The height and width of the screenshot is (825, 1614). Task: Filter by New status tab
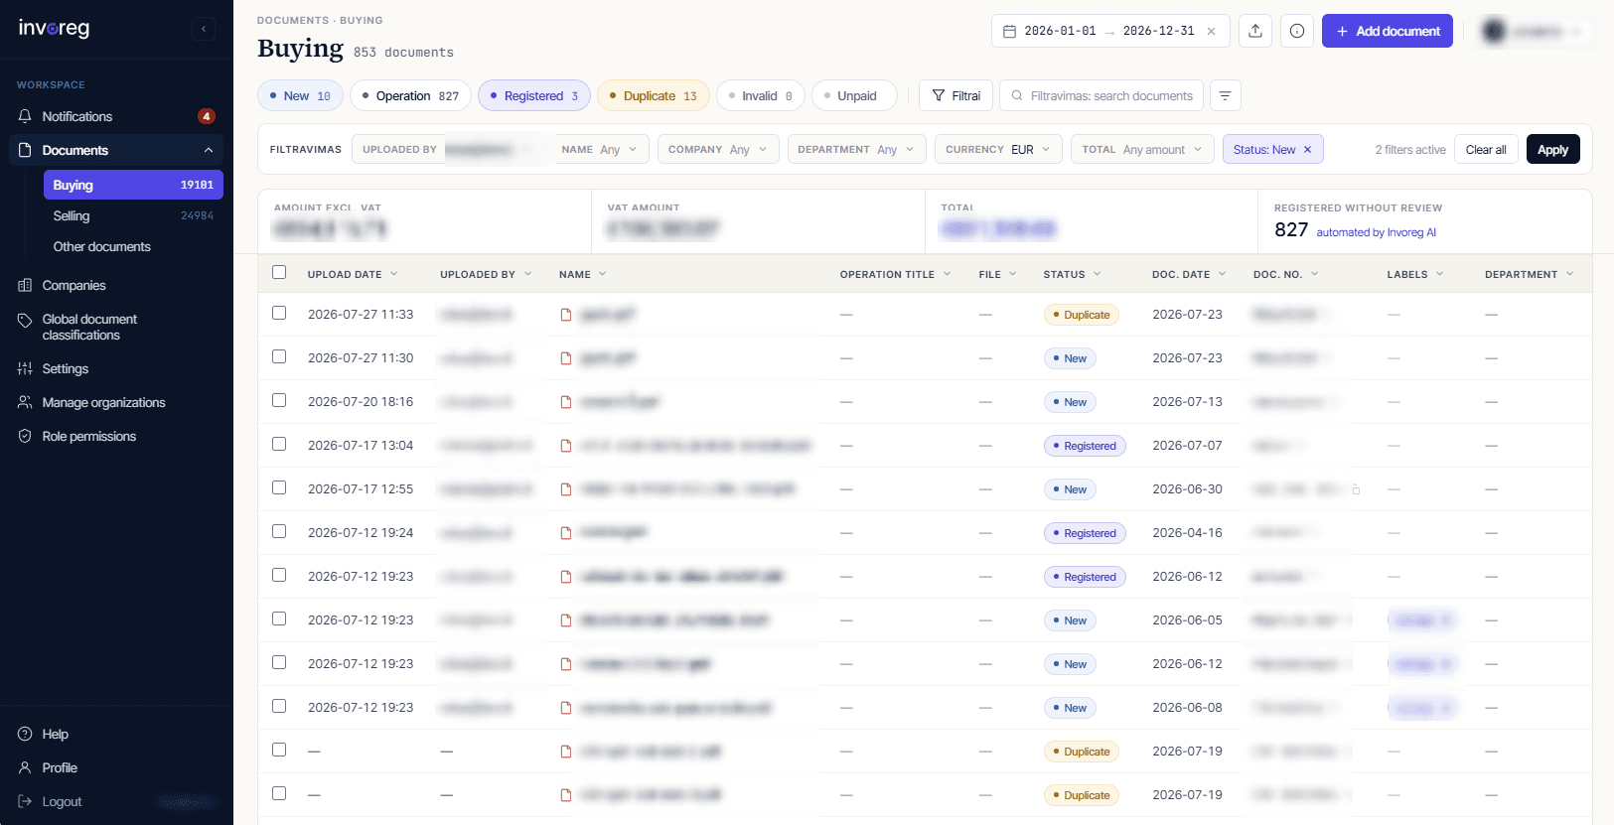click(x=300, y=95)
